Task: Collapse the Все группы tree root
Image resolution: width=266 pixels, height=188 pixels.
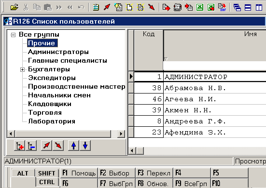Action: pyautogui.click(x=13, y=35)
